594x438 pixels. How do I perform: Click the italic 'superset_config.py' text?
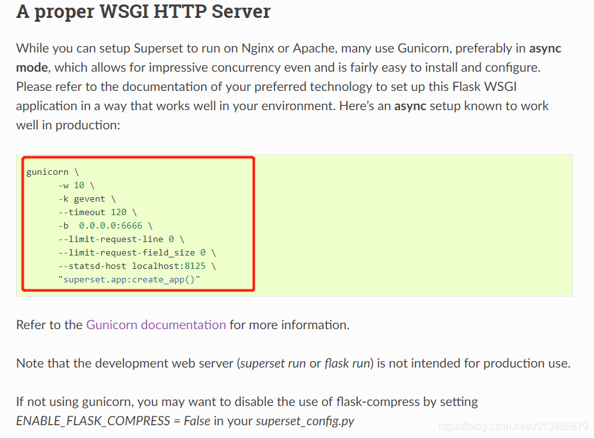pyautogui.click(x=305, y=421)
